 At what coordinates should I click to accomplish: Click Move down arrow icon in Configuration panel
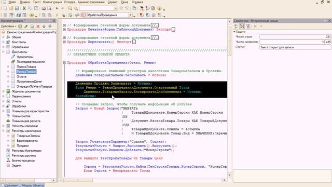pos(50,26)
